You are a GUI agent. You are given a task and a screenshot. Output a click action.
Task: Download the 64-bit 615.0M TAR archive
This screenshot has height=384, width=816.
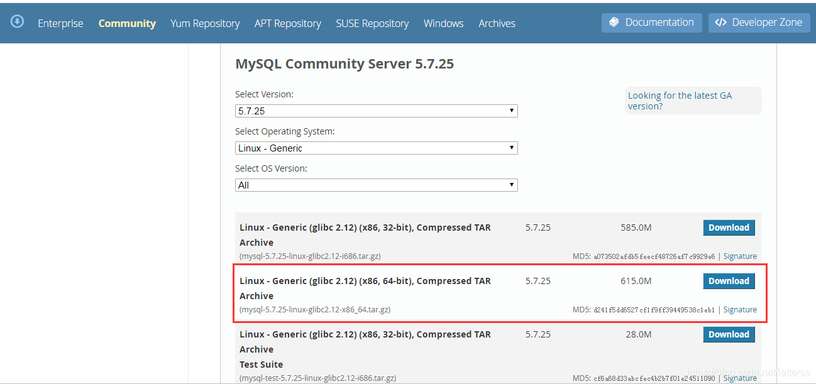pyautogui.click(x=729, y=281)
